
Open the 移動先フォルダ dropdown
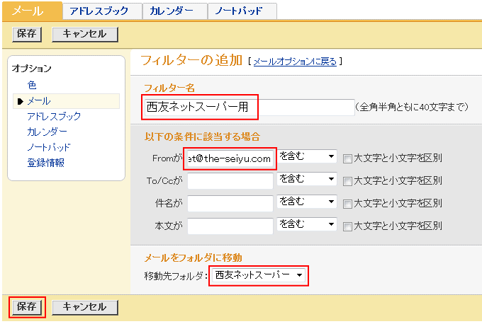pyautogui.click(x=259, y=274)
